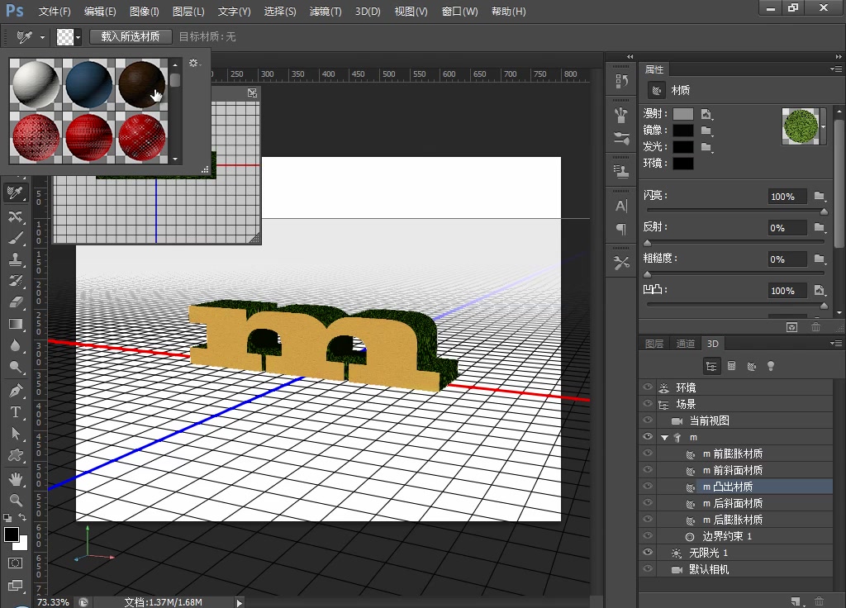This screenshot has height=608, width=846.
Task: Select the Eraser tool in toolbar
Action: tap(16, 302)
